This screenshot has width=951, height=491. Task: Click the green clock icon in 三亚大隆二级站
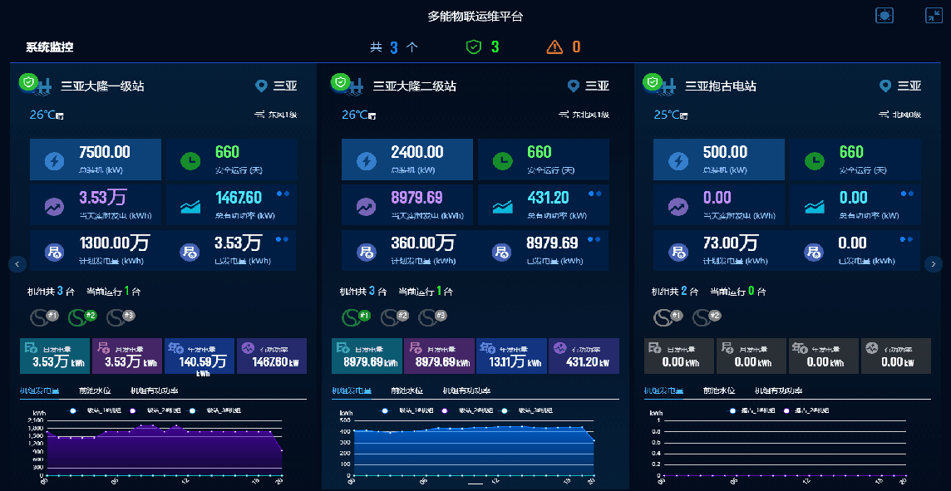502,160
